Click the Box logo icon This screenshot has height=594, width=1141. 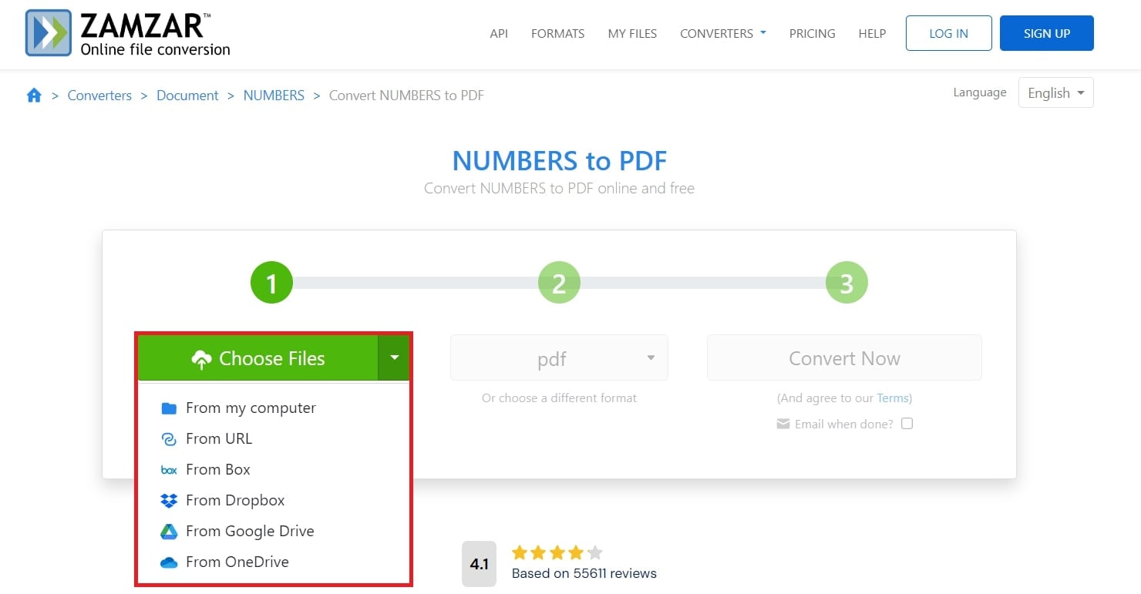(169, 470)
